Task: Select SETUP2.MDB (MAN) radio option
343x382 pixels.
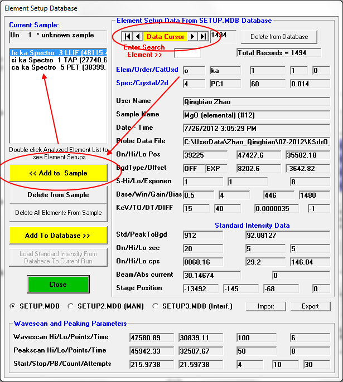Action: (70, 306)
